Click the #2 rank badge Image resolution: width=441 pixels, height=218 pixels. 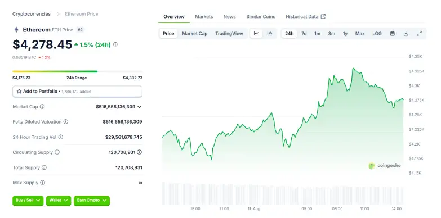tap(80, 30)
